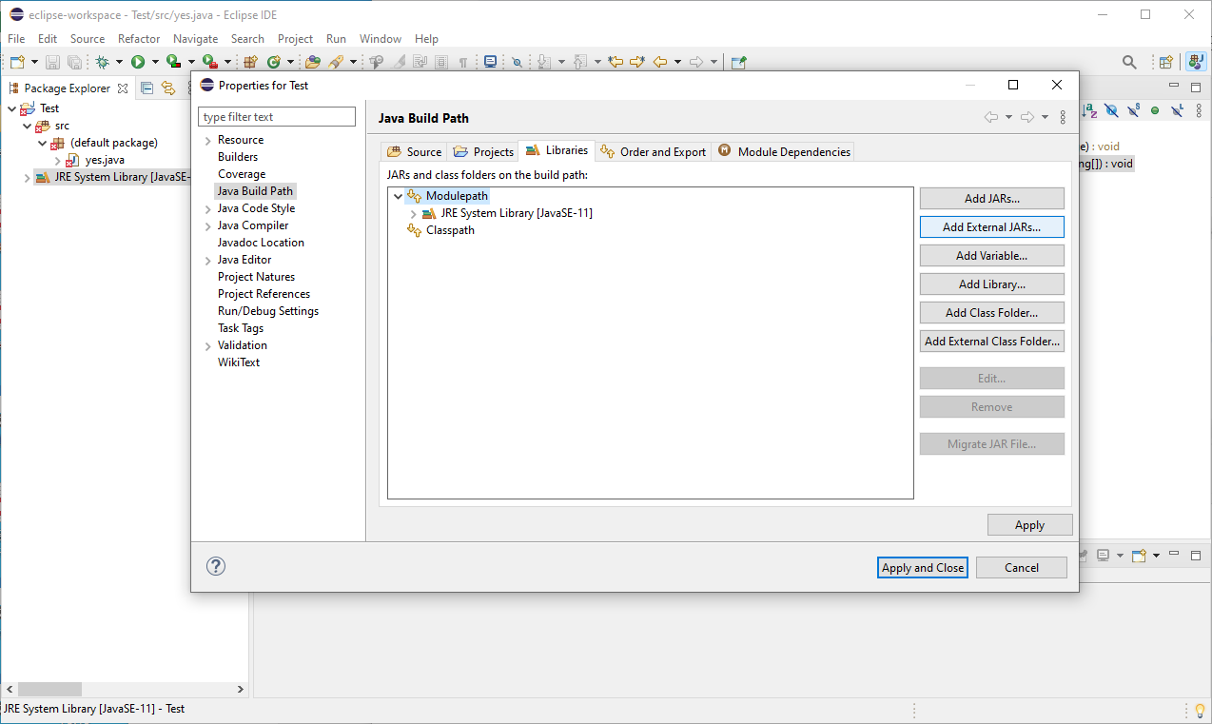Click Collapse All in Package Explorer

pos(147,88)
